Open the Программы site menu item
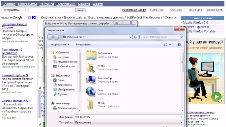Screen dimensions: 226x127 [27, 4]
